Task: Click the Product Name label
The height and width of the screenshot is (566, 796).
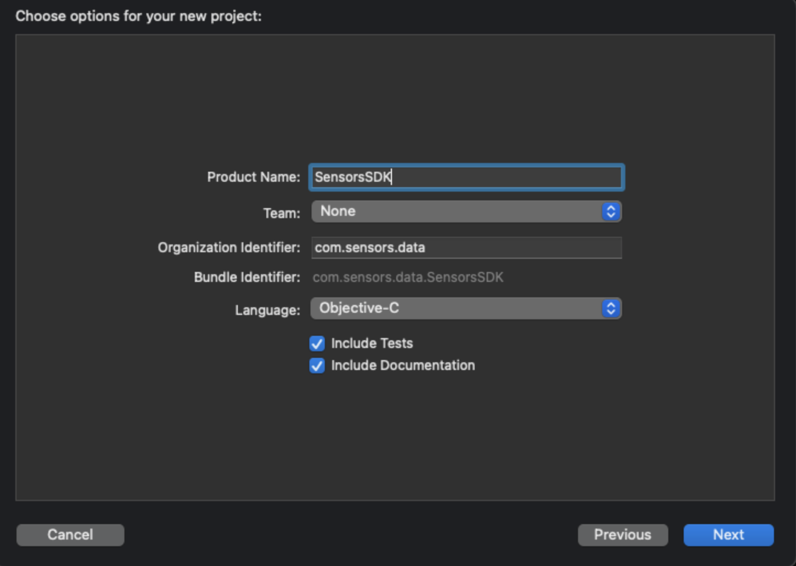Action: pyautogui.click(x=254, y=177)
